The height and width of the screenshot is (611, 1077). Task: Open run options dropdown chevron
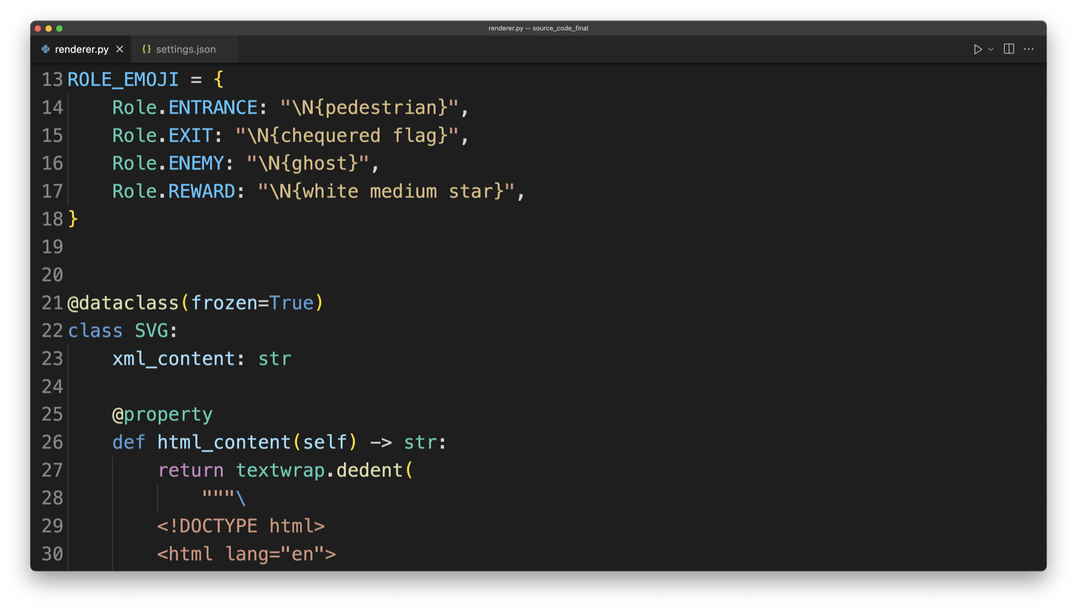pos(991,49)
